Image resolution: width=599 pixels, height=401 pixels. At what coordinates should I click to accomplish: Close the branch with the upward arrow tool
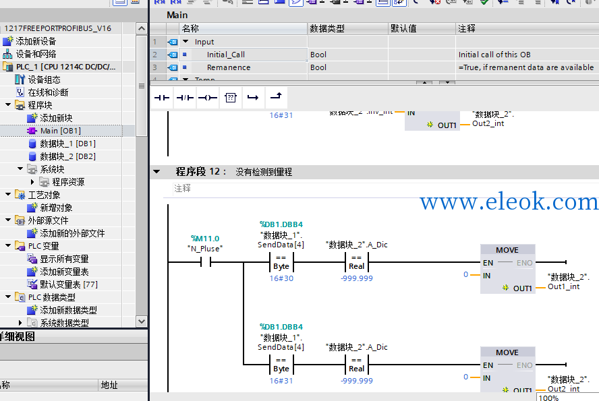tap(276, 98)
